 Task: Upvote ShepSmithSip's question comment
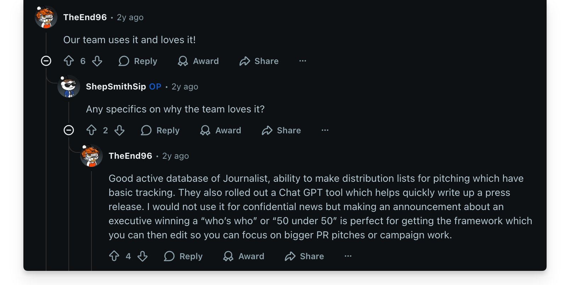(x=91, y=130)
